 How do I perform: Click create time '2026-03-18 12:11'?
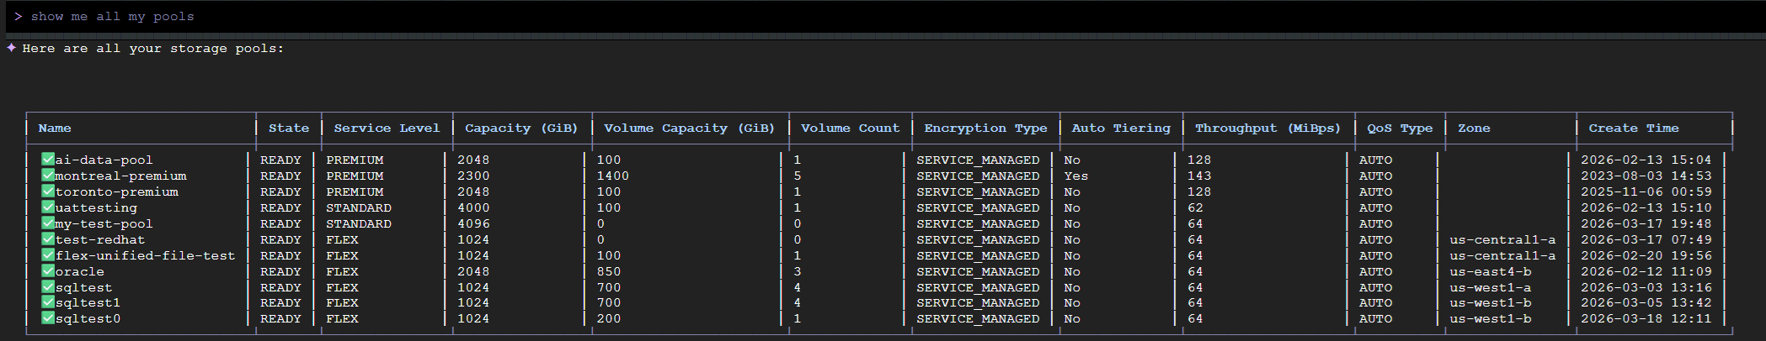[1646, 318]
